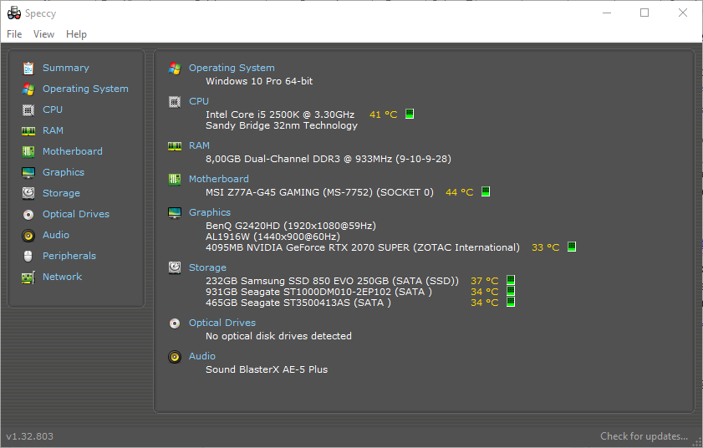This screenshot has height=448, width=703.
Task: Open the View menu
Action: (x=43, y=34)
